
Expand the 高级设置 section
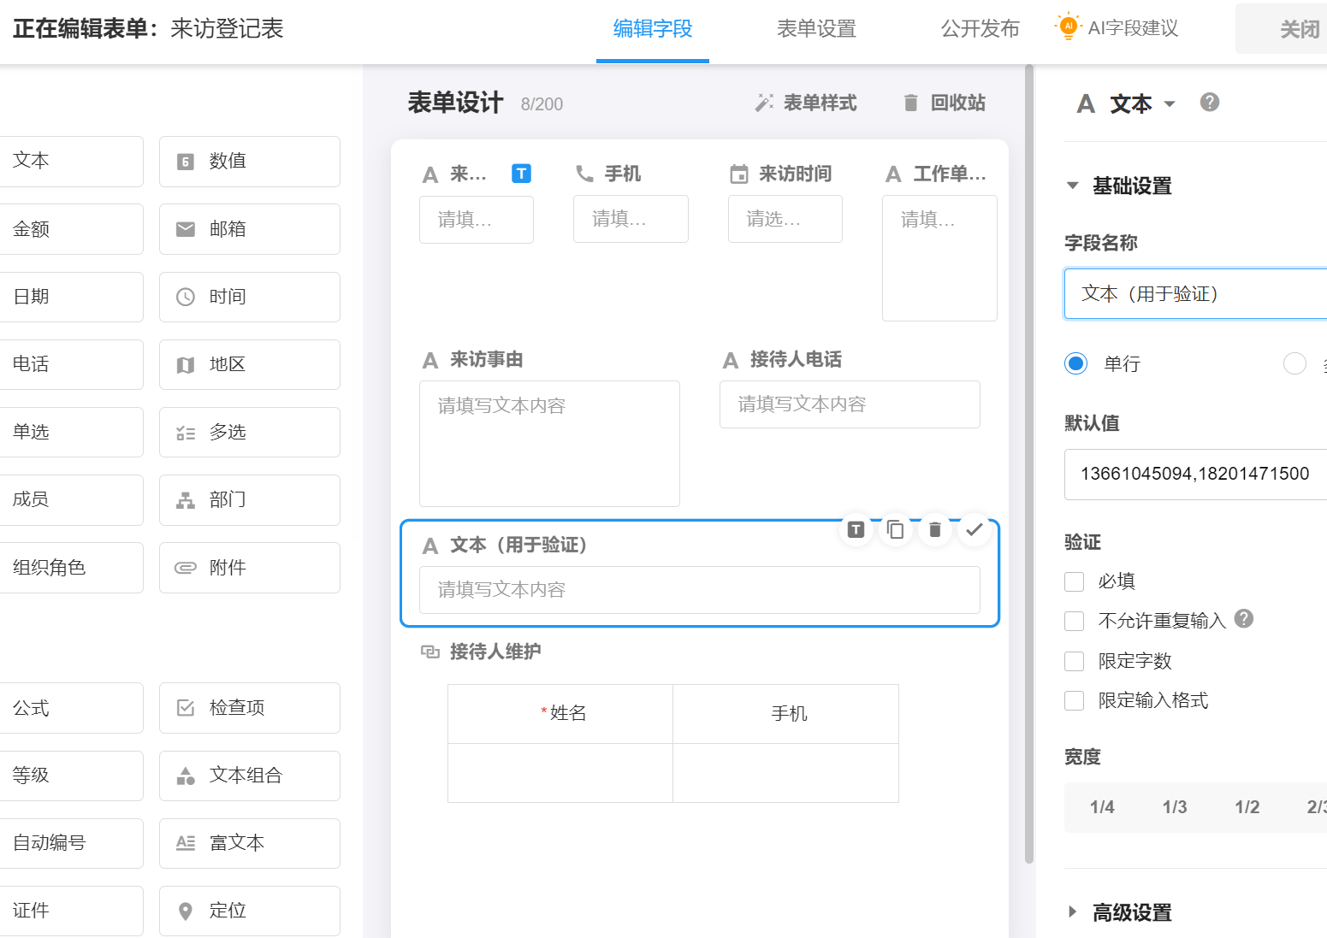pyautogui.click(x=1073, y=912)
